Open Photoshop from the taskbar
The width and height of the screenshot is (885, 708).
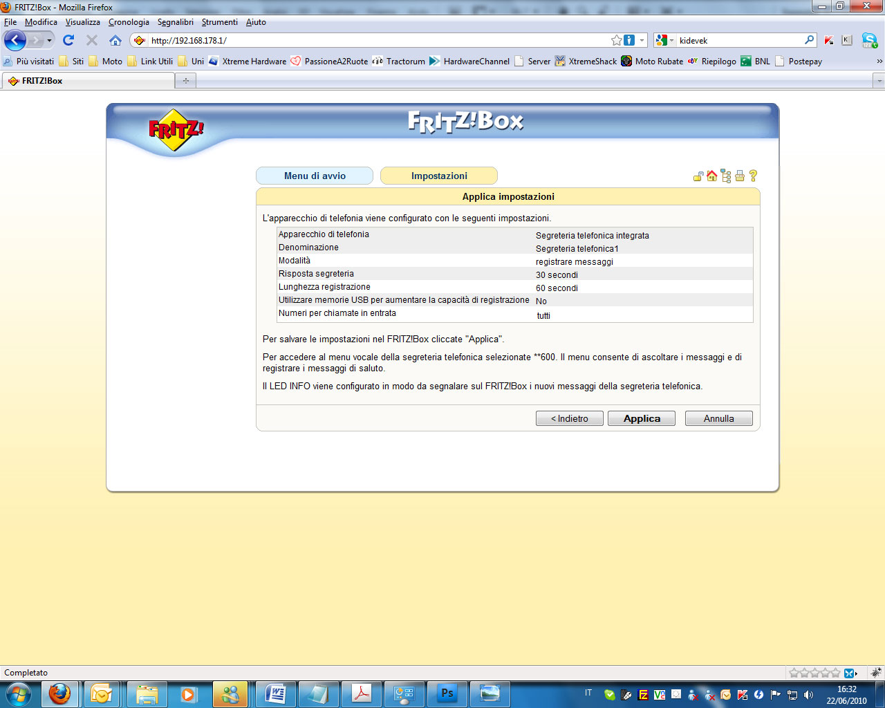tap(447, 693)
